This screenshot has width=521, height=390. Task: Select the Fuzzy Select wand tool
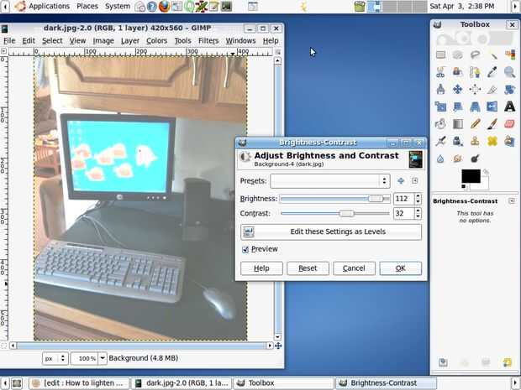(x=492, y=55)
